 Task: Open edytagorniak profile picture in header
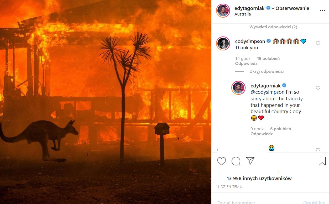(x=223, y=11)
